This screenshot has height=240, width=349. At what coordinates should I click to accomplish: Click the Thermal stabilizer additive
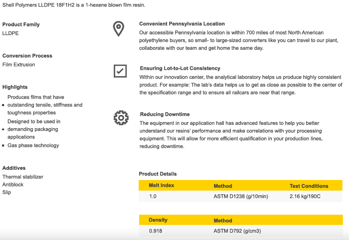coord(23,177)
